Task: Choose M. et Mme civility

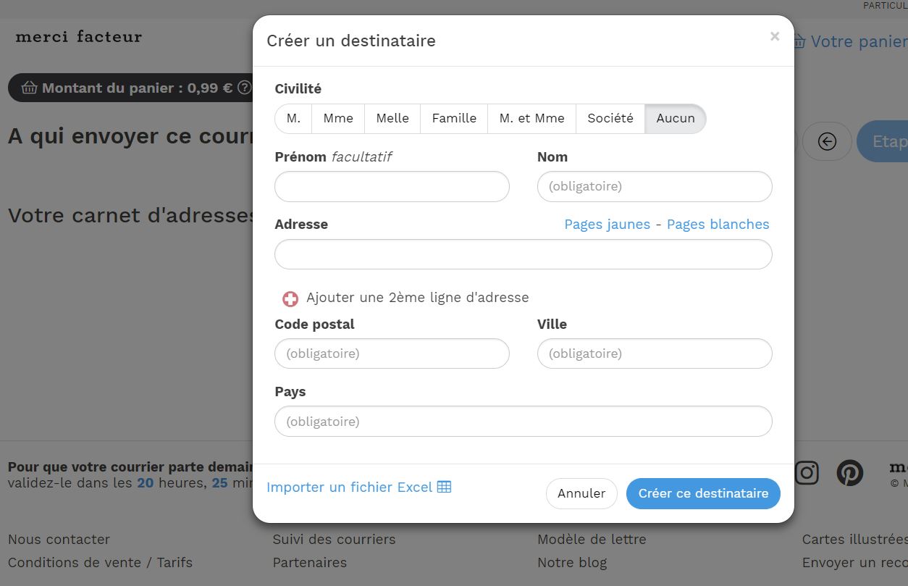Action: (x=531, y=119)
